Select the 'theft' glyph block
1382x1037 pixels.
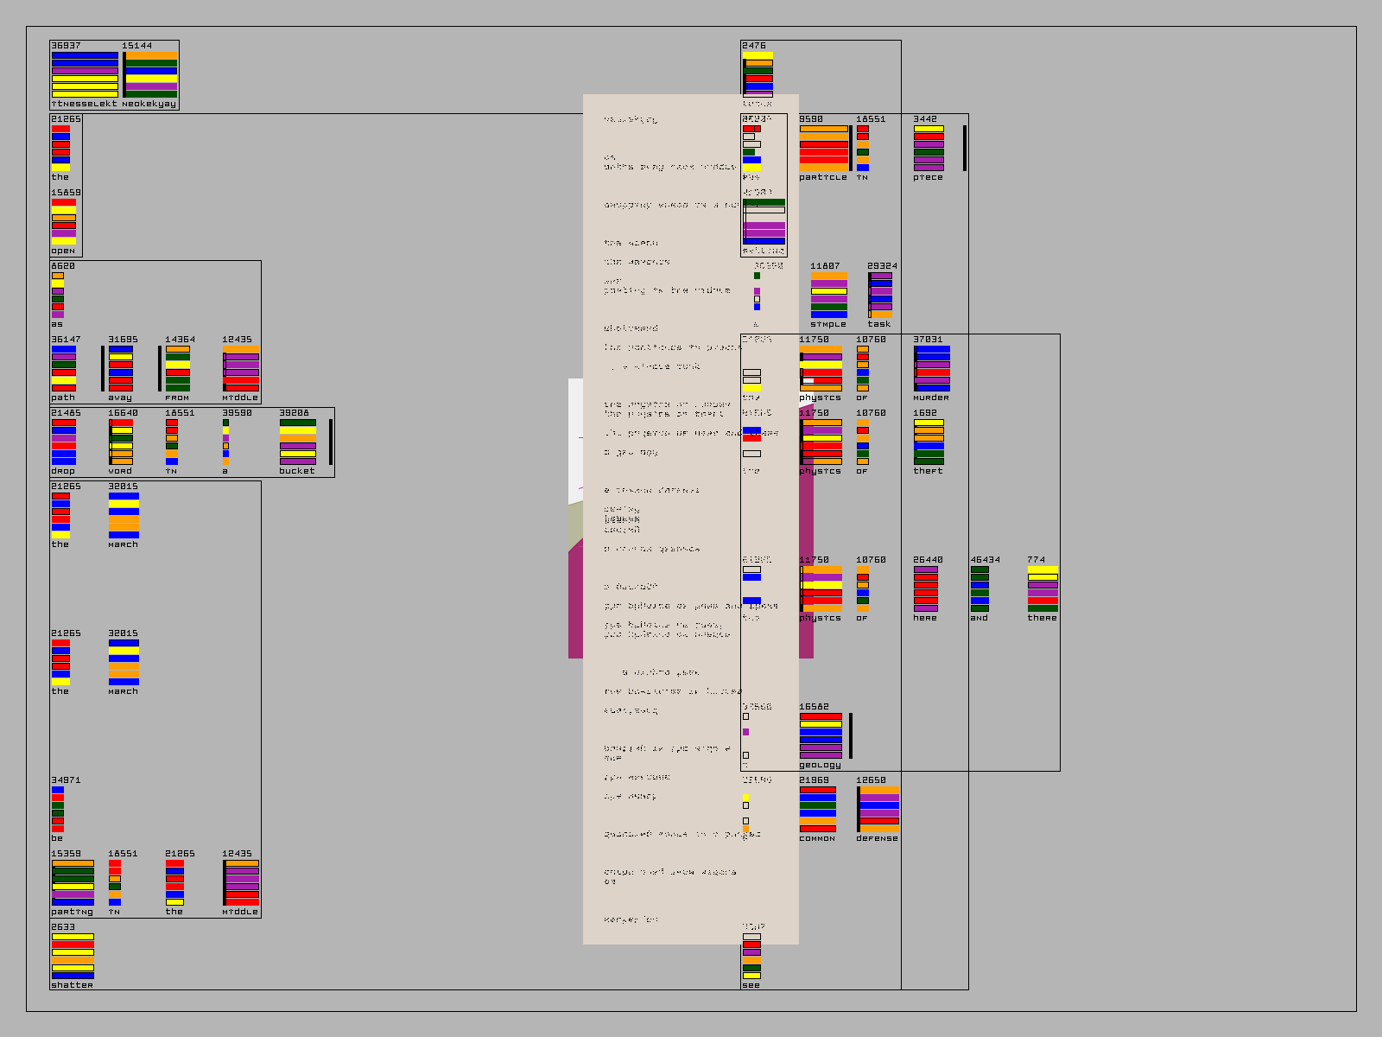pos(929,442)
